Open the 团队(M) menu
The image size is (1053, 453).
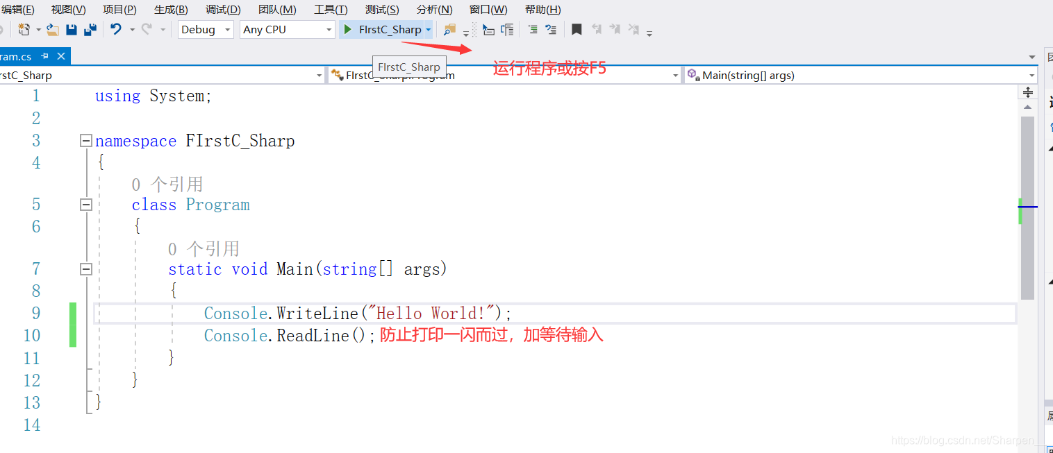277,10
